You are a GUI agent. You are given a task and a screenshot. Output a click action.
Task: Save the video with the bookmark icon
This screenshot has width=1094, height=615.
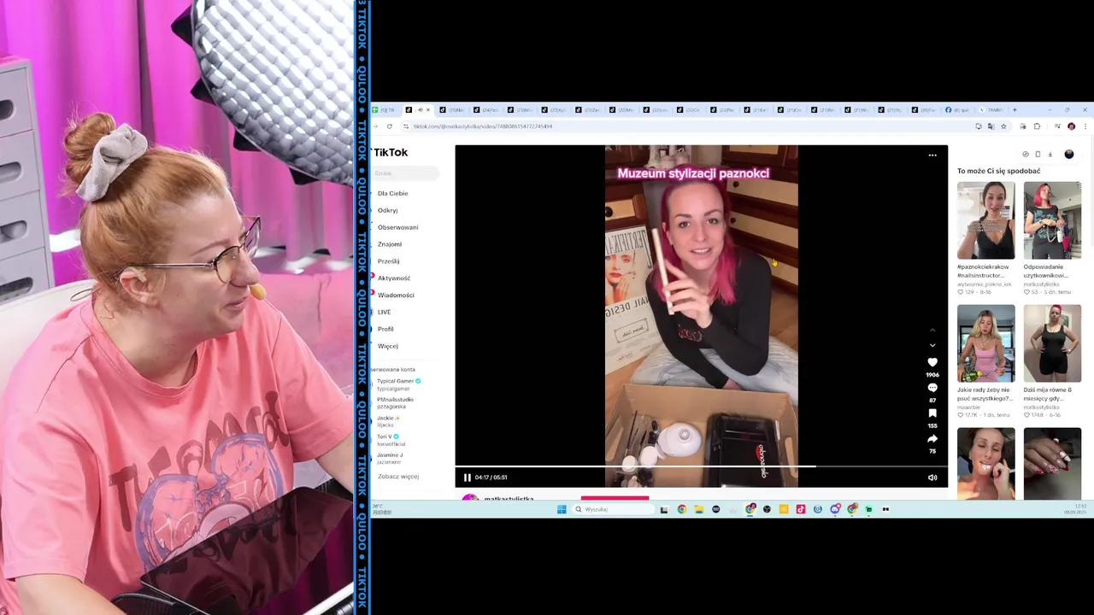(932, 413)
